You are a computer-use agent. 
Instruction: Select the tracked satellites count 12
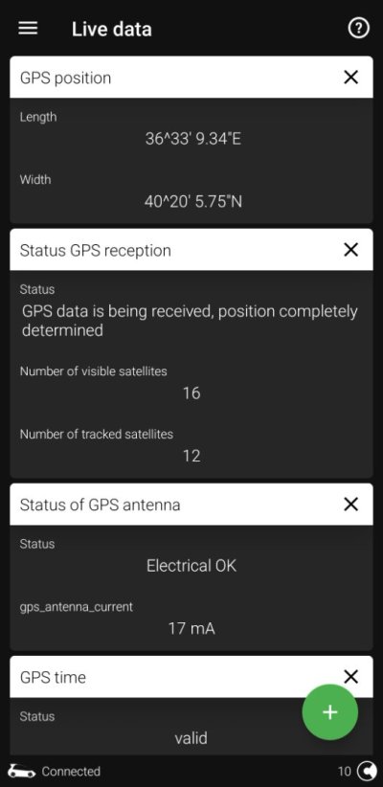click(191, 456)
